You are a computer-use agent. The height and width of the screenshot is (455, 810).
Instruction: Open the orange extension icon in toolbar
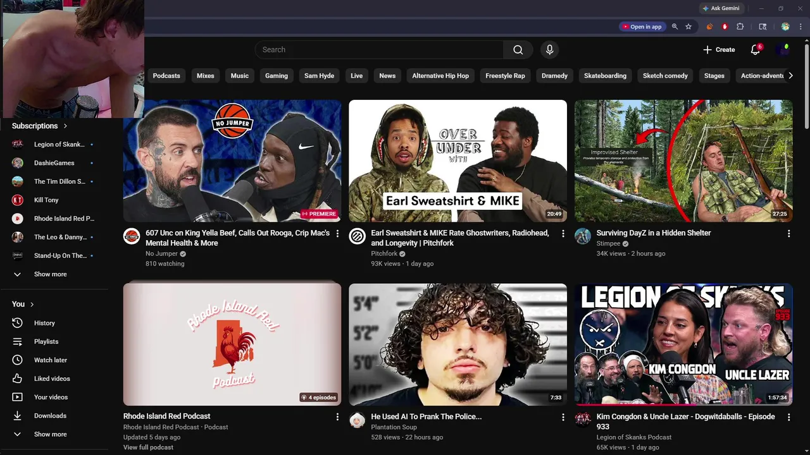click(x=709, y=27)
